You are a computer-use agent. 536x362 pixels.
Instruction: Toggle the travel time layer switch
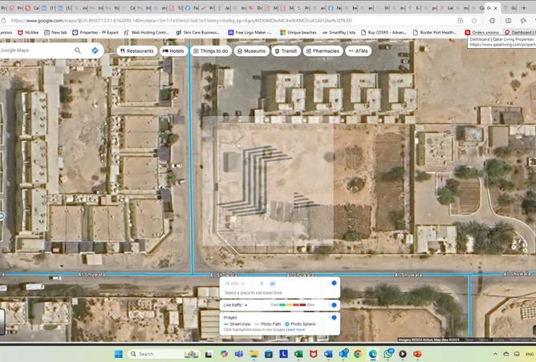pyautogui.click(x=332, y=283)
